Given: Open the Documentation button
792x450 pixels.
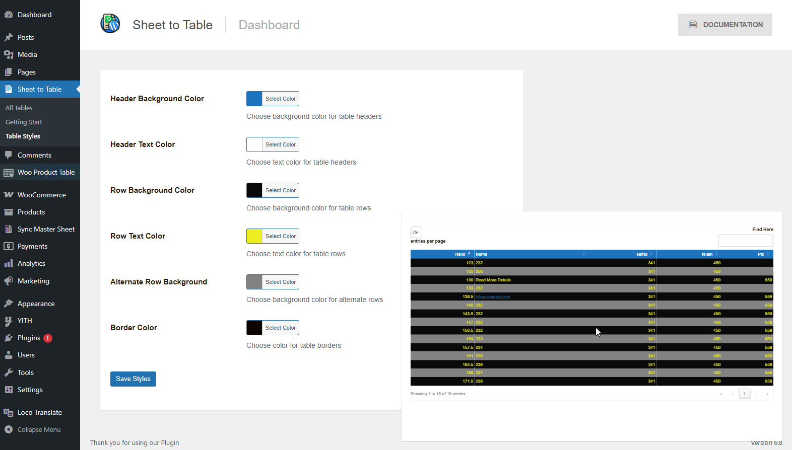Looking at the screenshot, I should click(x=724, y=25).
